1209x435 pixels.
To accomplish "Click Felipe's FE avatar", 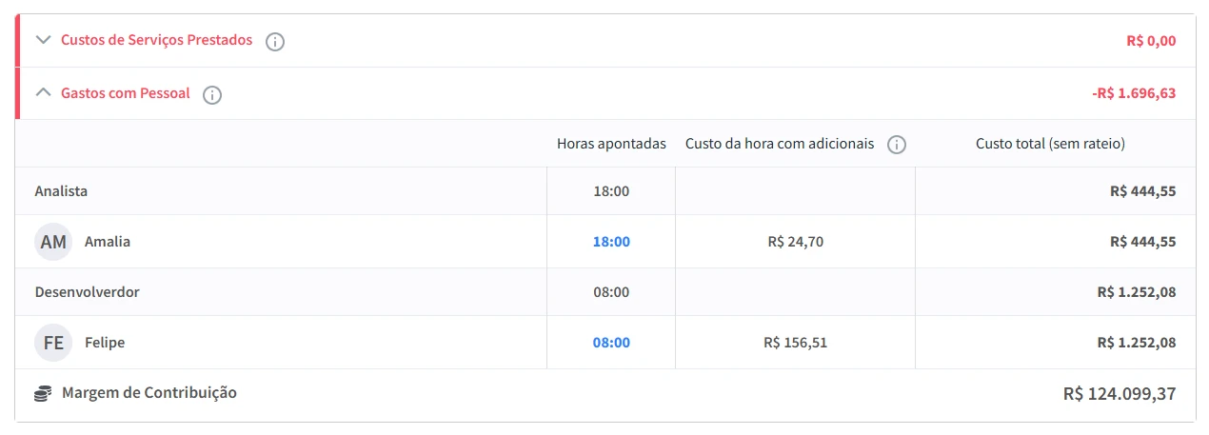I will (x=53, y=343).
